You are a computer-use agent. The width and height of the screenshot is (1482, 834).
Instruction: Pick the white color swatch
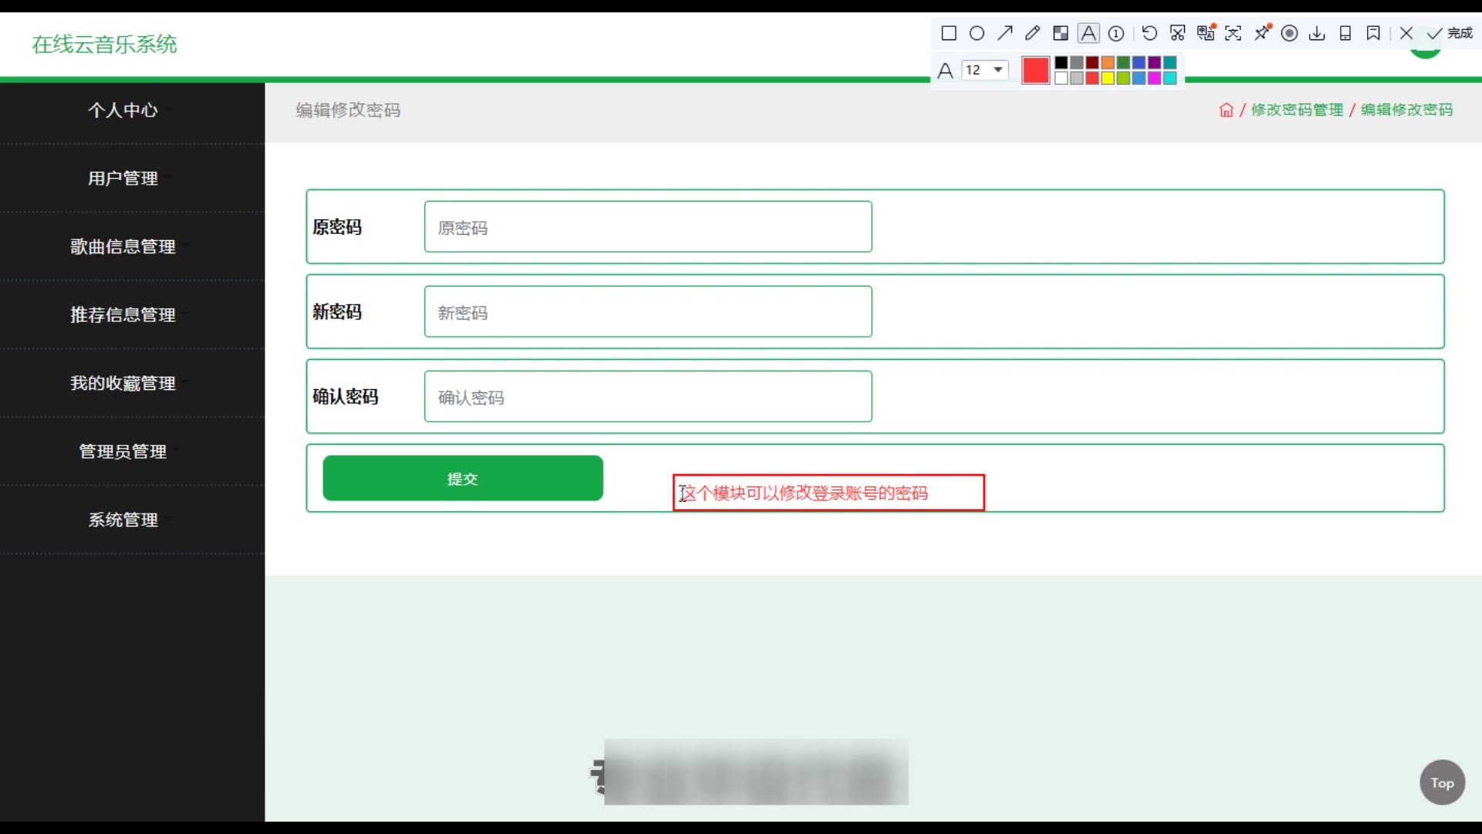coord(1061,78)
